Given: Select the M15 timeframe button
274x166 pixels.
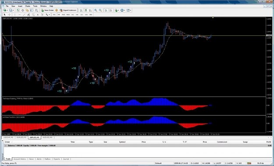Looking at the screenshot, I should point(64,14).
